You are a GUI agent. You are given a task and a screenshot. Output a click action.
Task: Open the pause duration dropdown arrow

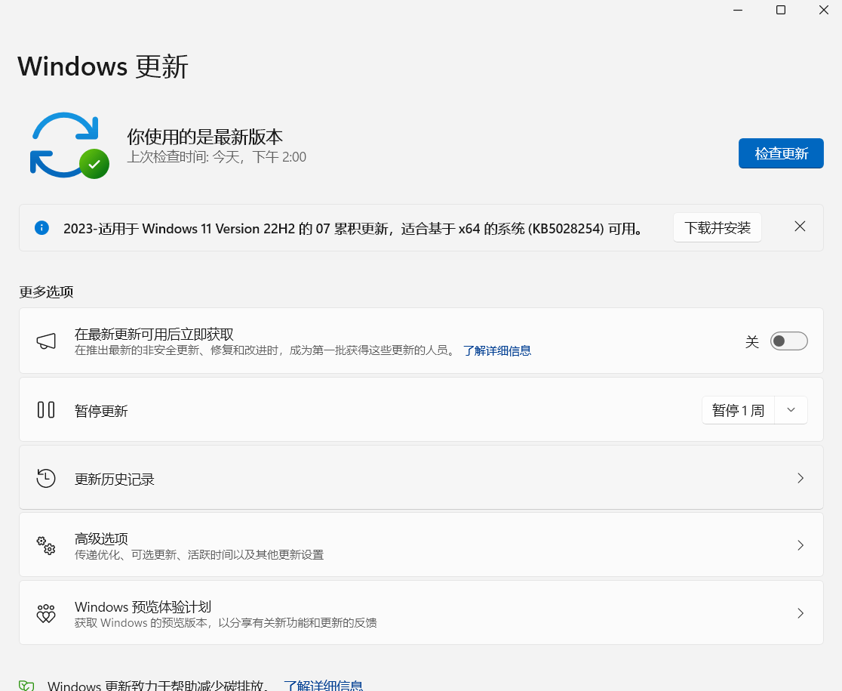[791, 410]
